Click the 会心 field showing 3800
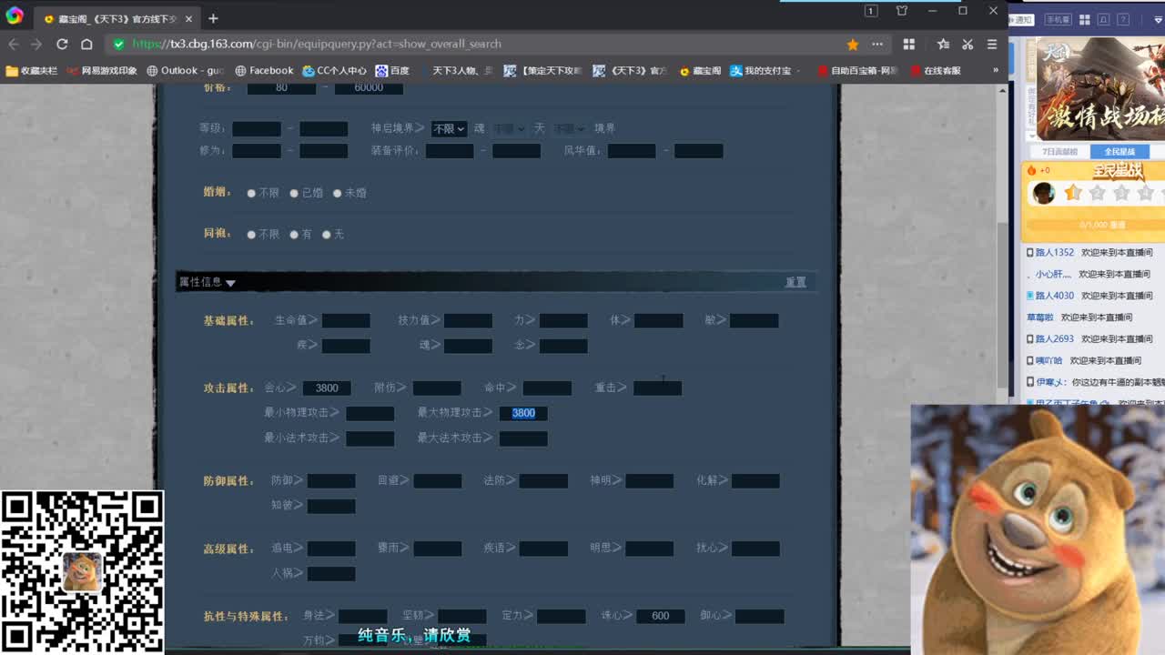The height and width of the screenshot is (655, 1165). 327,388
